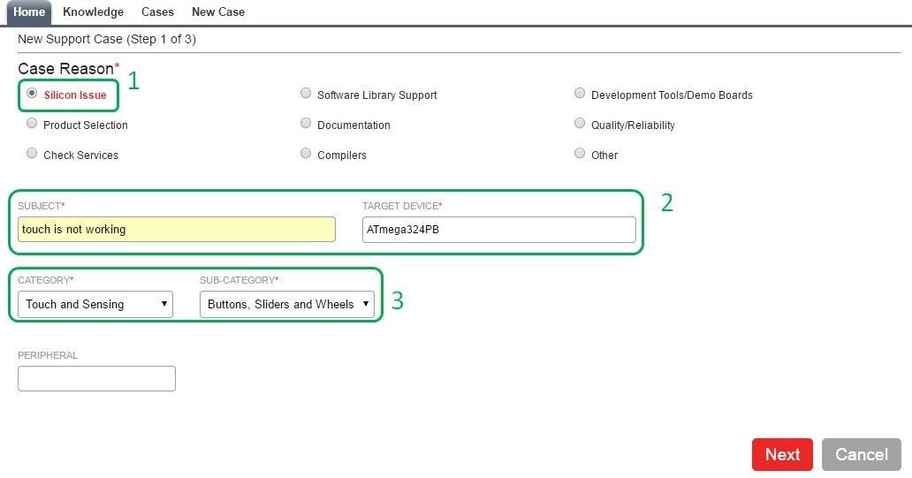The height and width of the screenshot is (478, 912).
Task: Choose Product Selection as case reason
Action: pos(33,124)
